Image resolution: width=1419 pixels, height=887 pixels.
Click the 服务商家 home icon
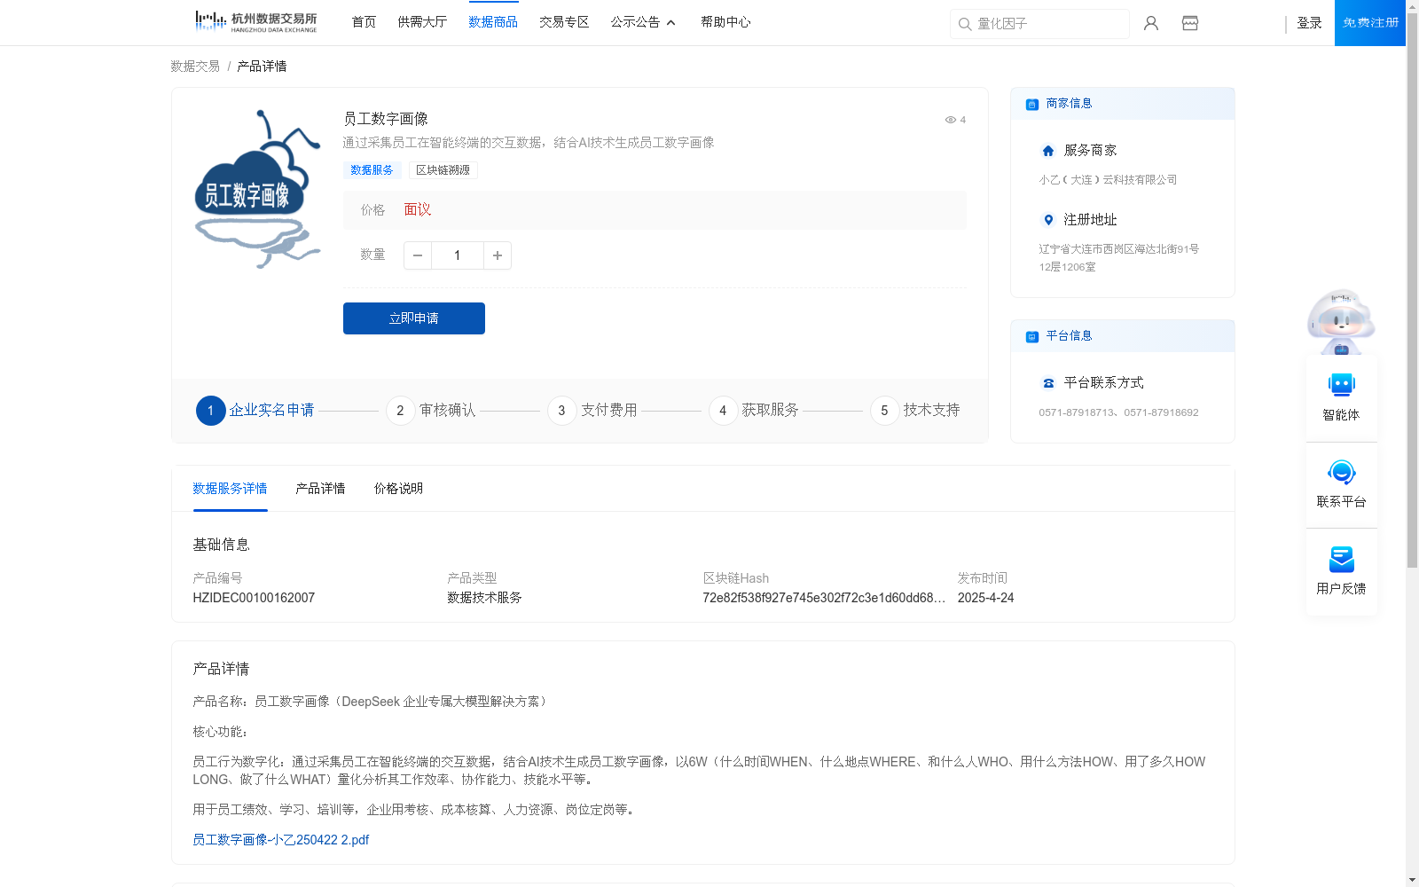pyautogui.click(x=1048, y=151)
